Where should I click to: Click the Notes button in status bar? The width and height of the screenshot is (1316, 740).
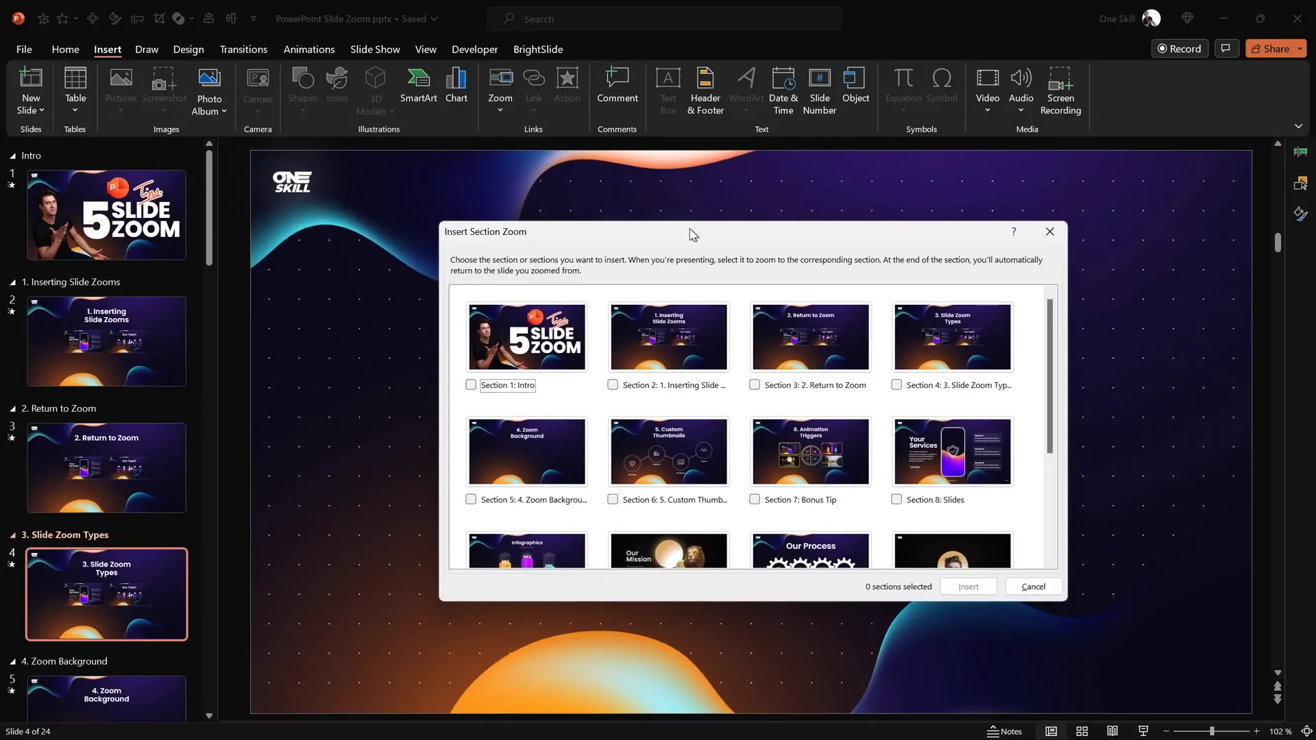[1004, 731]
